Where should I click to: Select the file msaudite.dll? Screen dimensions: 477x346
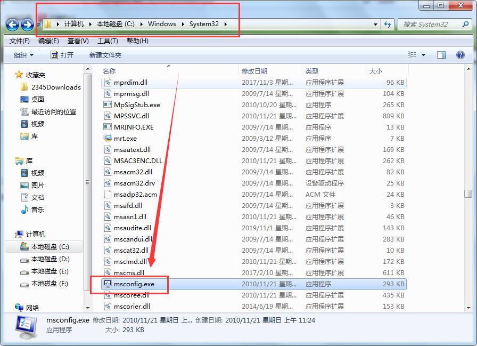254,228
